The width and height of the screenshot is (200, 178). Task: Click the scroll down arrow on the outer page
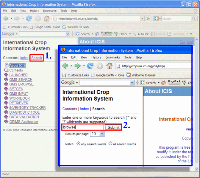coord(196,169)
